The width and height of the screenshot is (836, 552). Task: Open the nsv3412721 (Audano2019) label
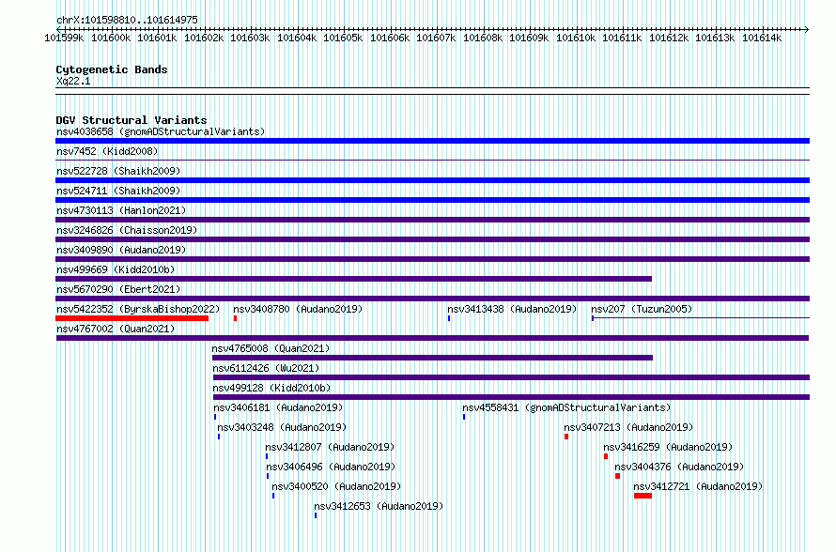[x=699, y=486]
